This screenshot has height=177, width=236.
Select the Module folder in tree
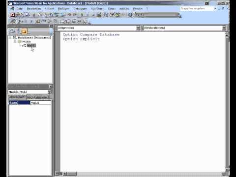tap(27, 42)
